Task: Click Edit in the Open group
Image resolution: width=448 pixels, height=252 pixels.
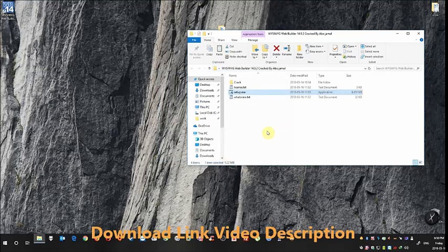Action: [x=348, y=51]
